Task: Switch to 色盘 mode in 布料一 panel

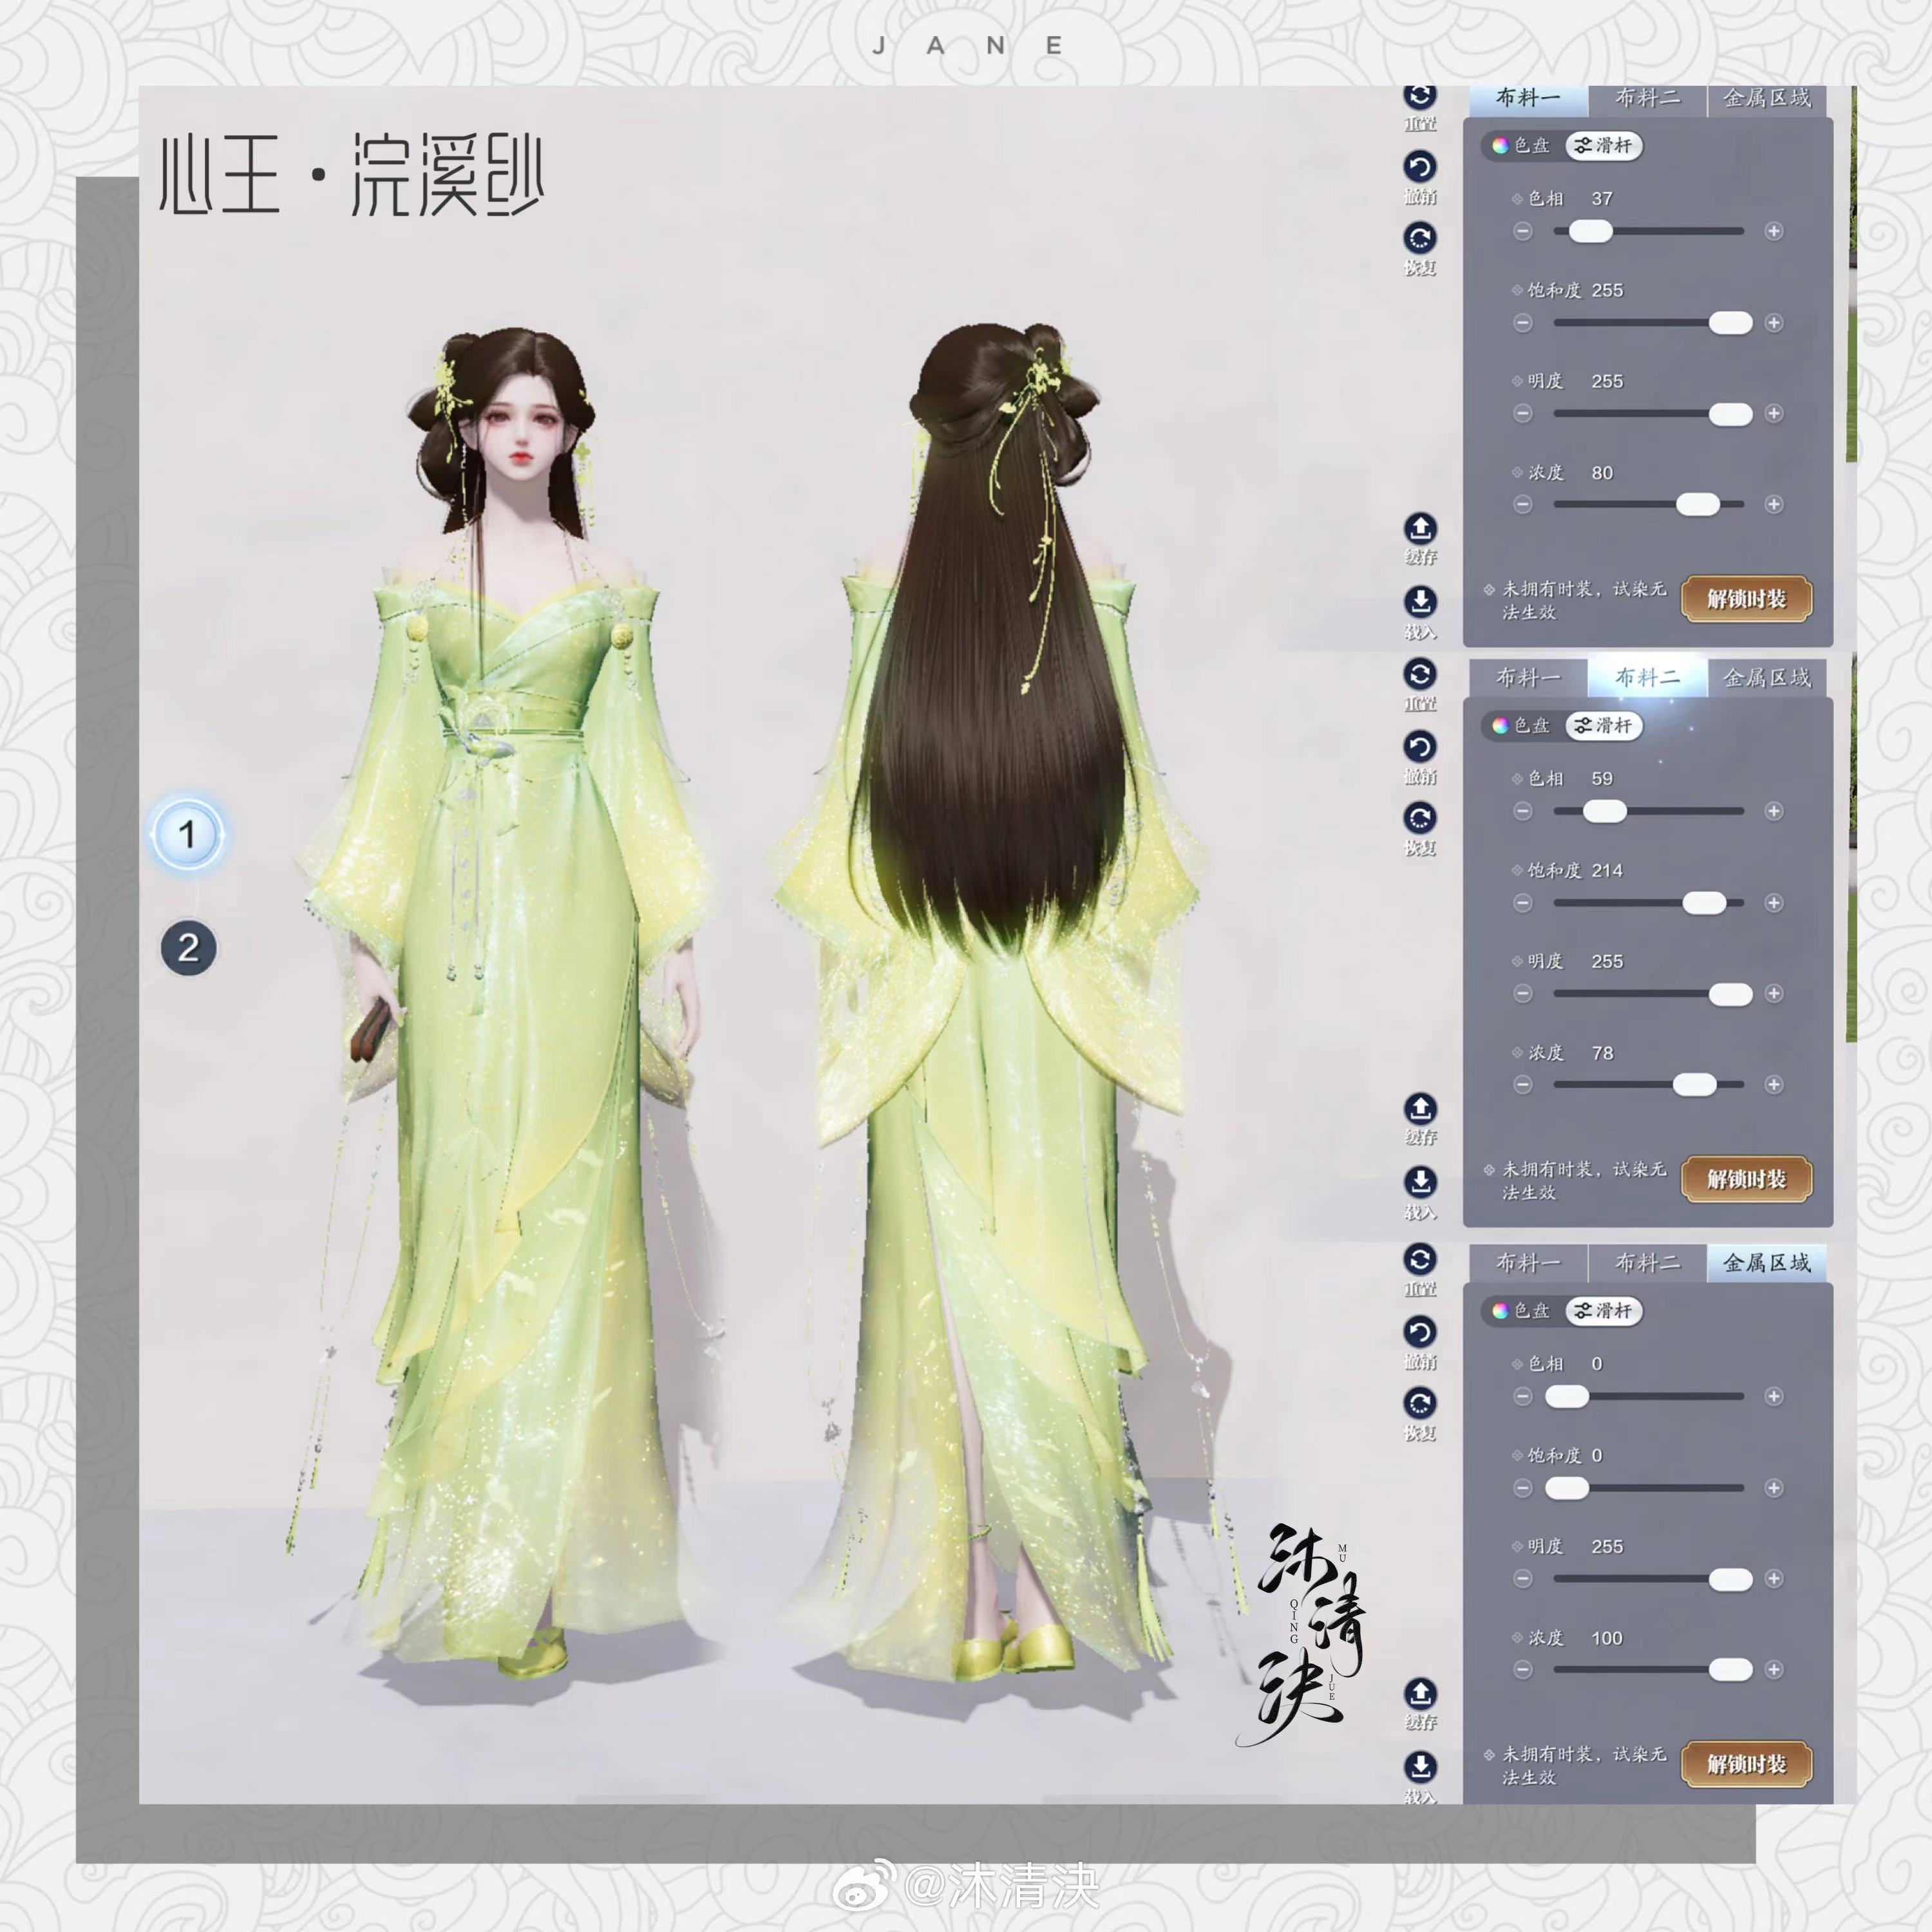Action: tap(1521, 145)
